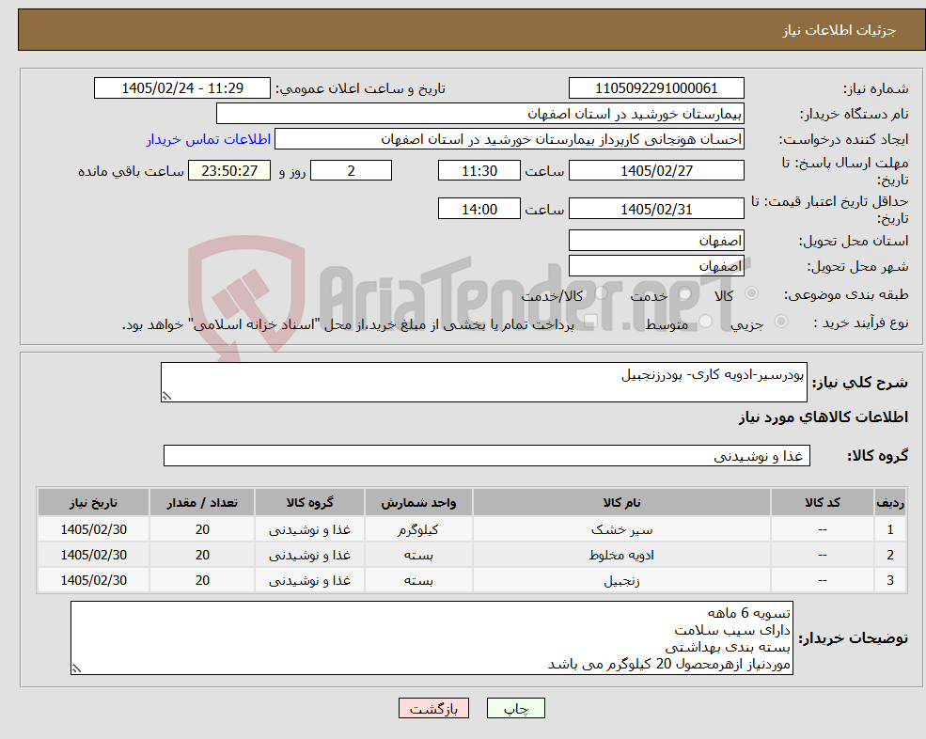The height and width of the screenshot is (739, 926).
Task: Click the تسویه 6 ماهه note line
Action: [749, 613]
